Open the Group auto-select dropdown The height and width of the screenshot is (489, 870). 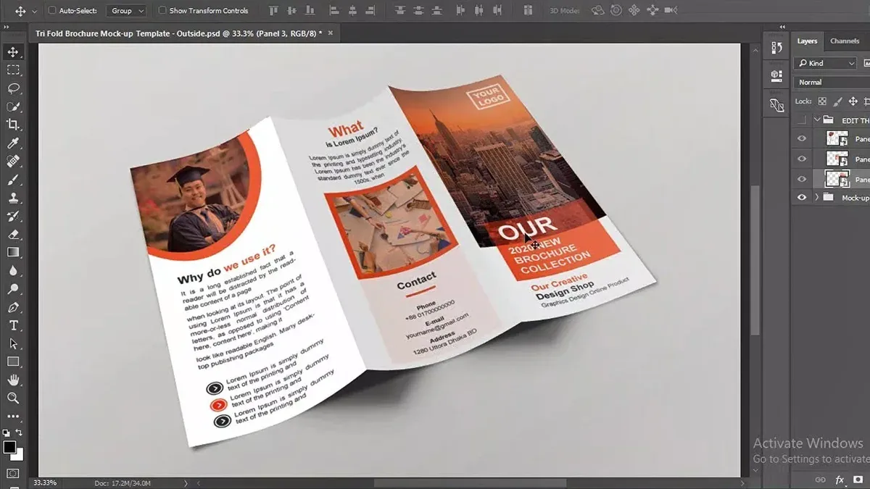[126, 11]
